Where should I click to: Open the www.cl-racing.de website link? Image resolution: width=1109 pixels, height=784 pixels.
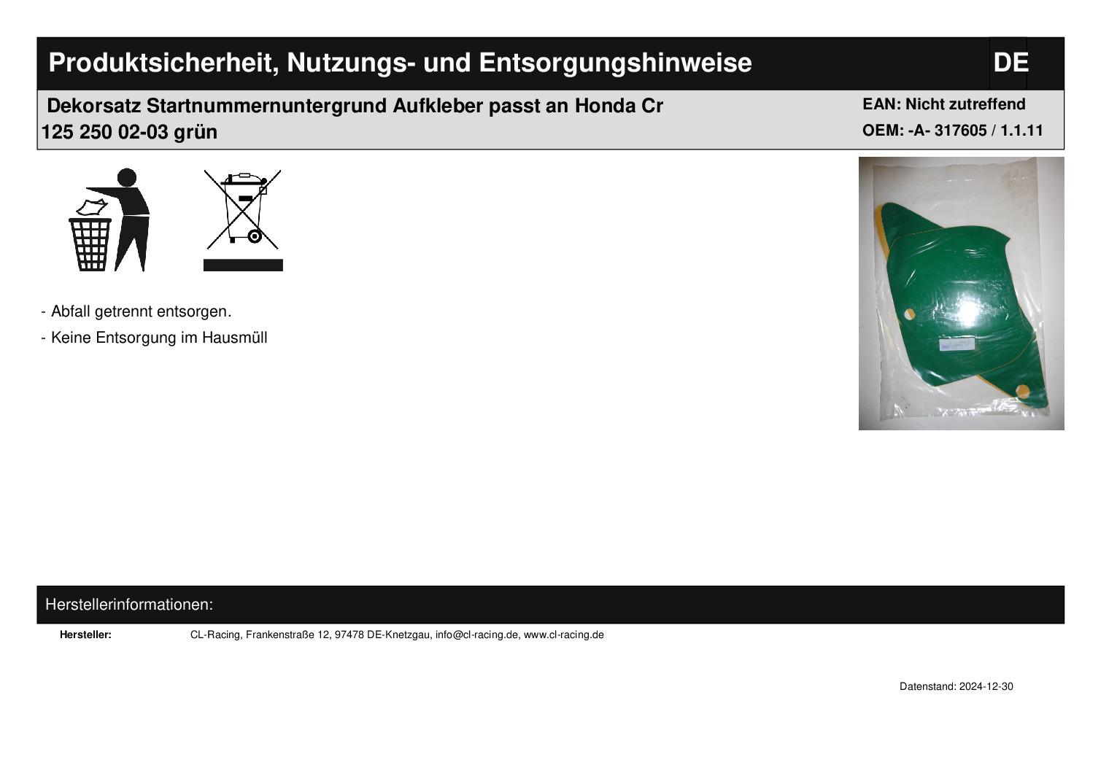click(563, 634)
